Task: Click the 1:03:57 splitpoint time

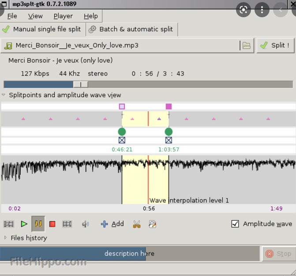Action: click(169, 149)
